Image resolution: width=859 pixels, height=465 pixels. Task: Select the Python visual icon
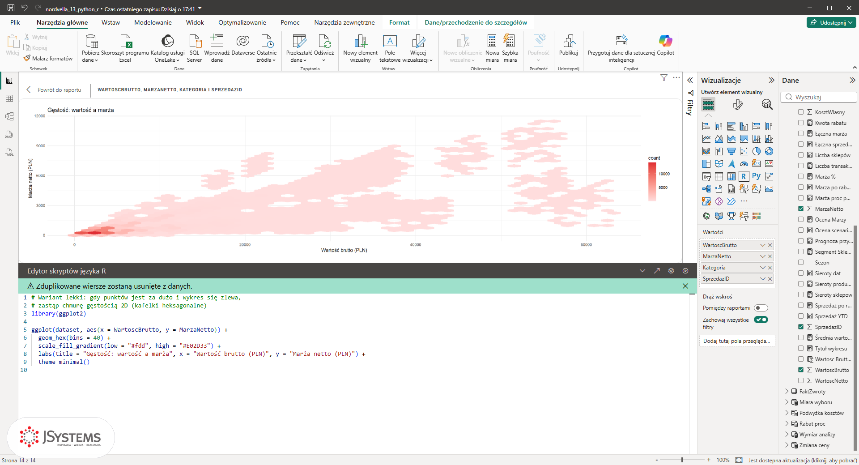point(756,176)
